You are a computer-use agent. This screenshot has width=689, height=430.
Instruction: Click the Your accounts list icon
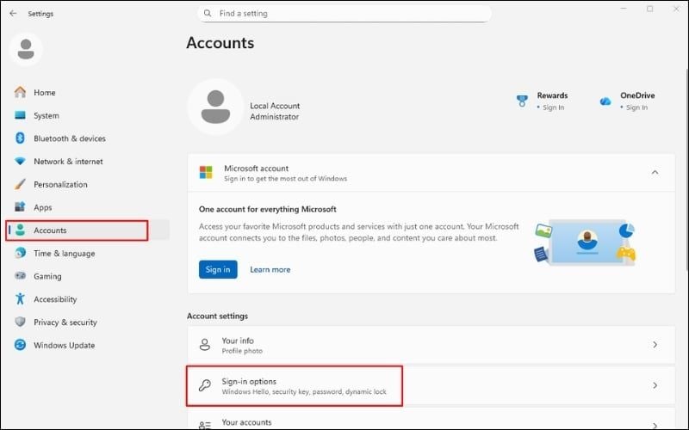click(x=205, y=425)
